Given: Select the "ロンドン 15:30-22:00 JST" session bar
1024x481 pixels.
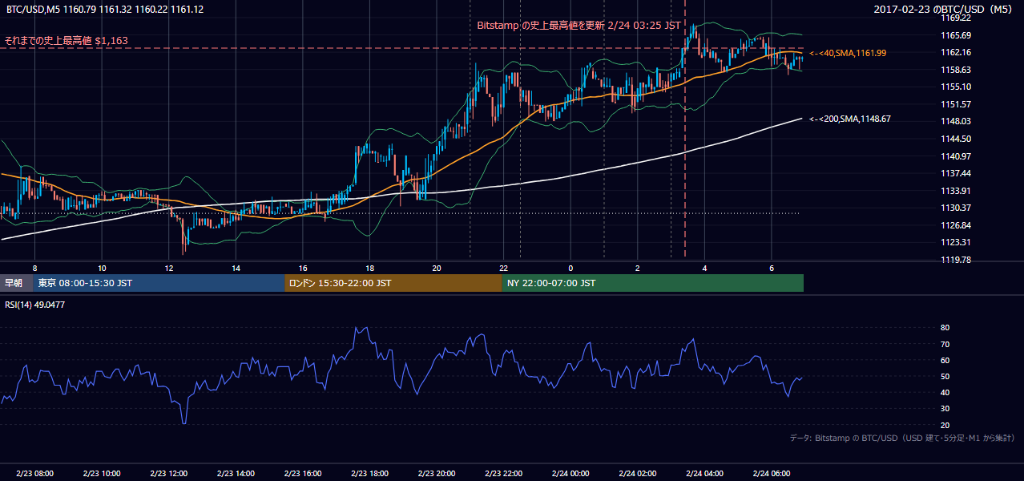Looking at the screenshot, I should pyautogui.click(x=393, y=283).
